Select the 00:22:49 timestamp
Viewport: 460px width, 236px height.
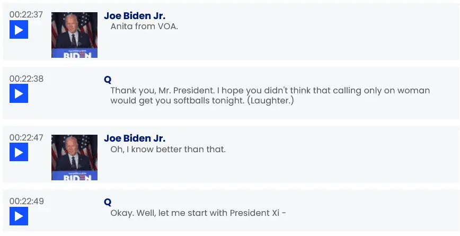[26, 201]
